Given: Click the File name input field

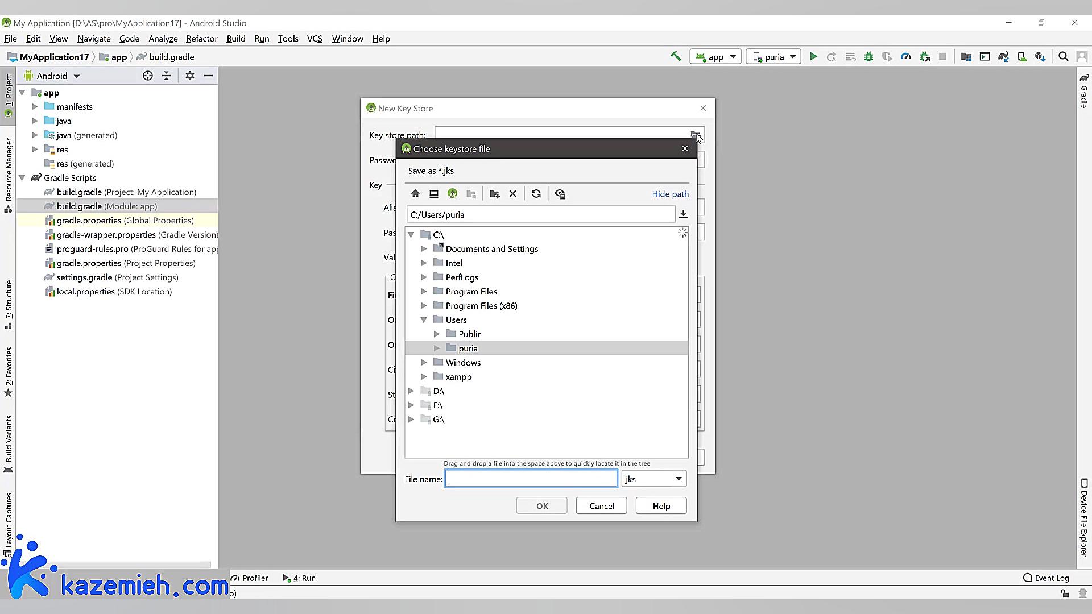Looking at the screenshot, I should 531,479.
